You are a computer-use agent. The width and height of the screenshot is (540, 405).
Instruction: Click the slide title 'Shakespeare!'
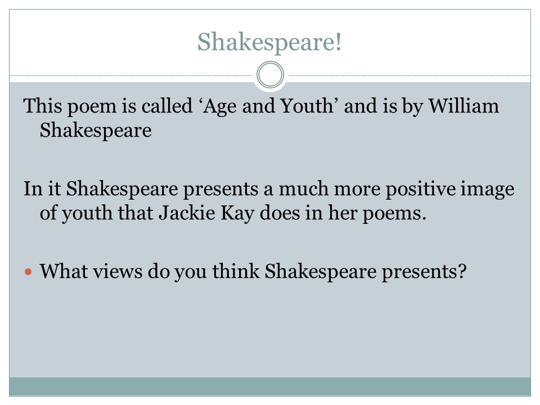pos(269,42)
